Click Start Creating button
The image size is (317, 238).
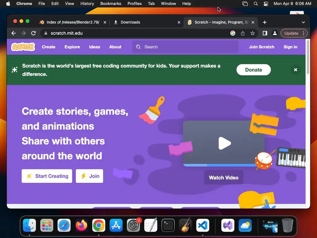click(47, 176)
